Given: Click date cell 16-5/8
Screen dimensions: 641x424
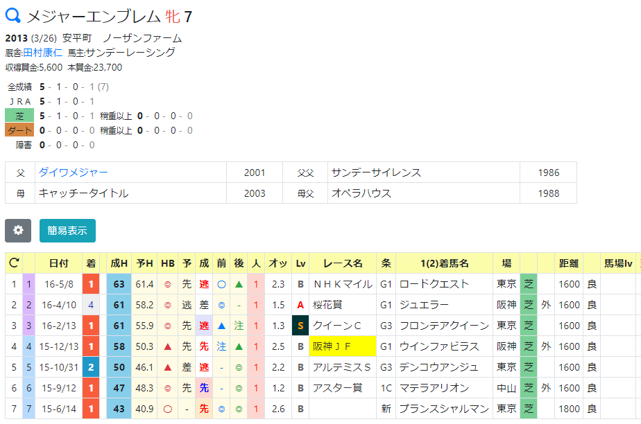Looking at the screenshot, I should click(59, 284).
